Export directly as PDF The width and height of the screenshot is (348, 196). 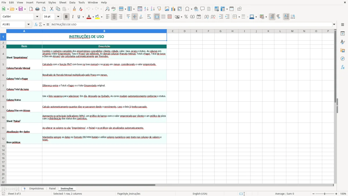[x=31, y=9]
